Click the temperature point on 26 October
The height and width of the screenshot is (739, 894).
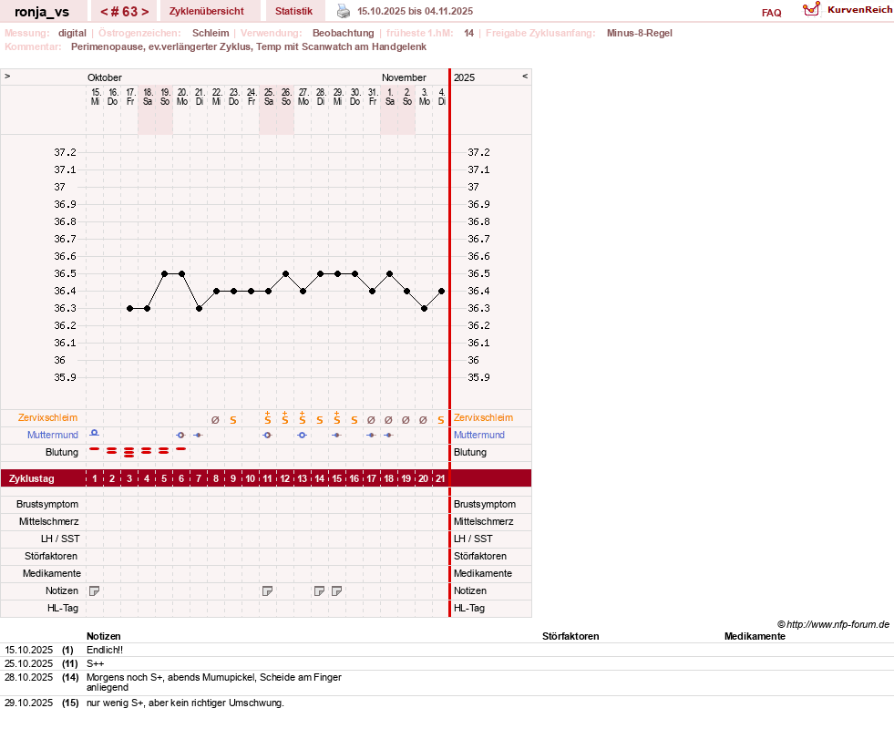[x=285, y=273]
